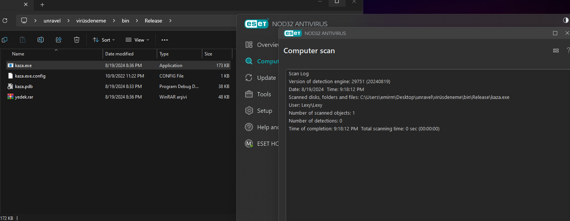Click the kaza.exe application icon
Viewport: 570px width, 221px height.
[11, 65]
